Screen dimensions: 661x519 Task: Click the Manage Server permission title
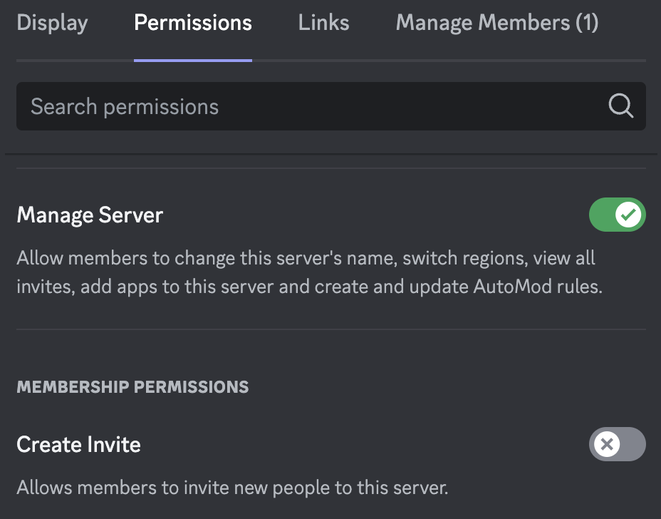[90, 215]
